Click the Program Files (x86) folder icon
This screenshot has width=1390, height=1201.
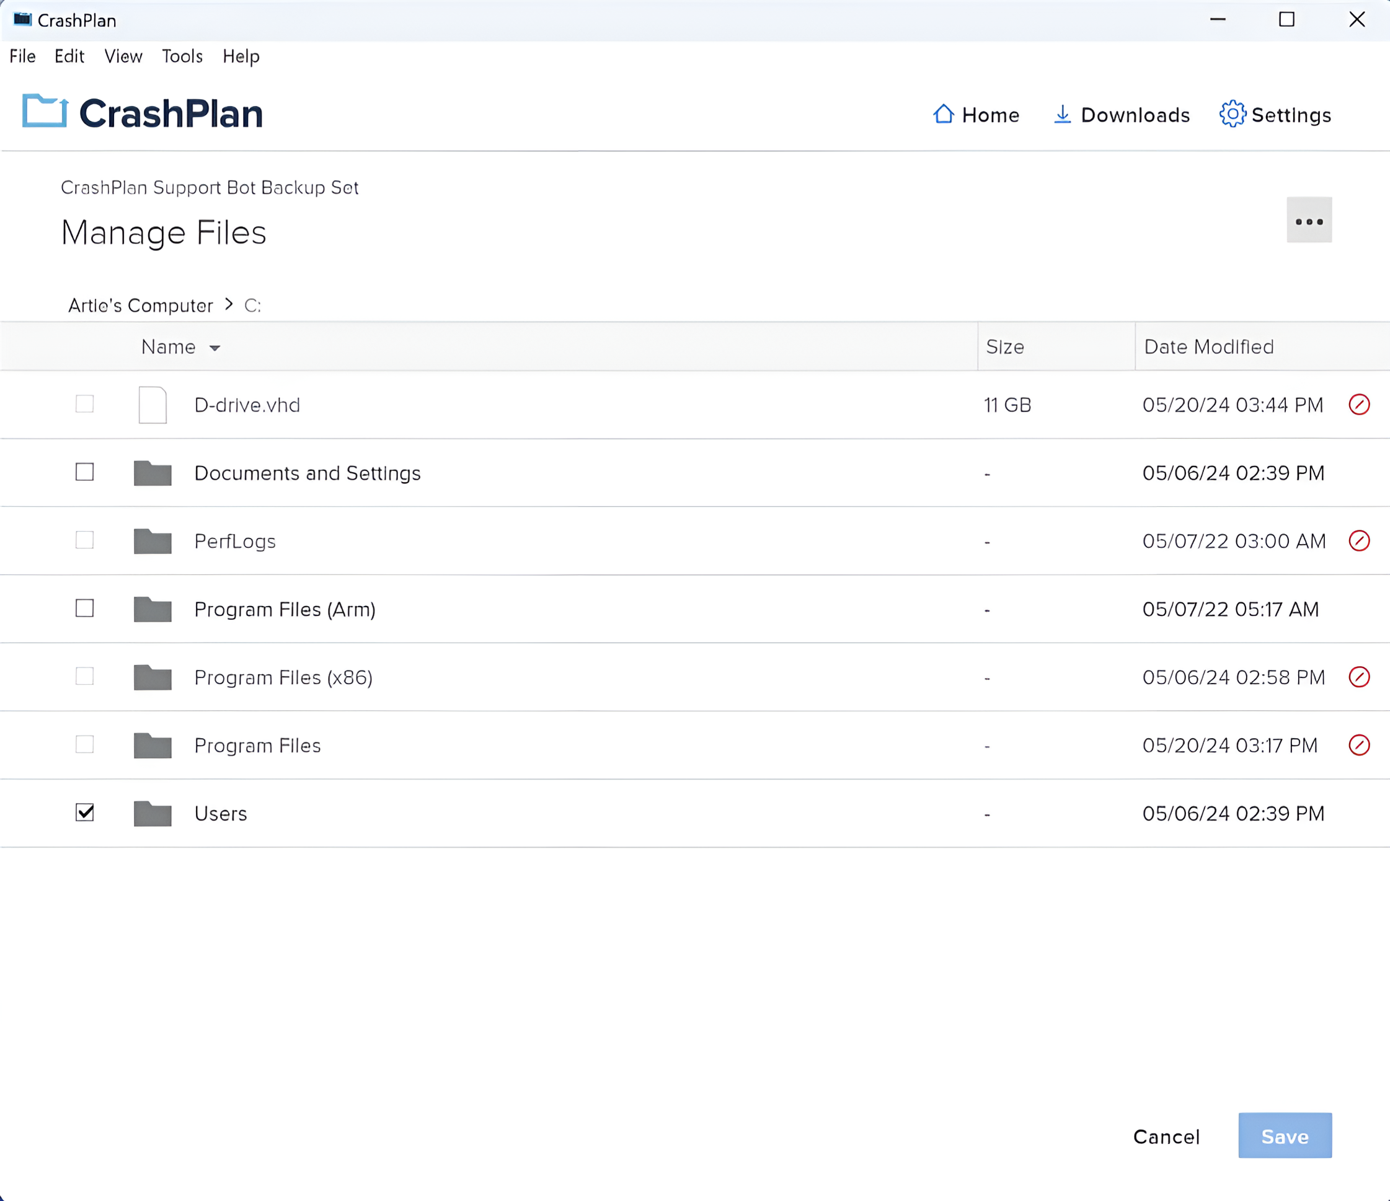pos(153,677)
